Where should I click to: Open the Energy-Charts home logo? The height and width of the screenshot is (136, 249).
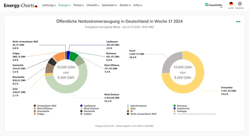coord(21,5)
